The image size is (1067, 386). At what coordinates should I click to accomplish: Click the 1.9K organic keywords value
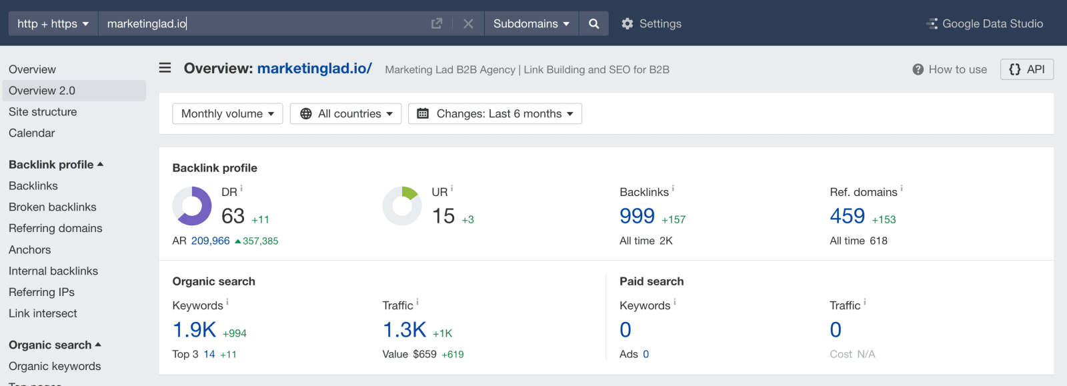[x=194, y=329]
